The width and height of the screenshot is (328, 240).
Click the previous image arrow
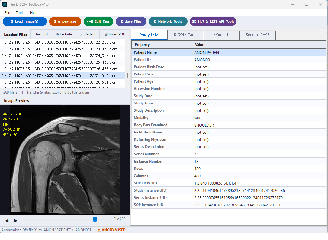point(7,221)
